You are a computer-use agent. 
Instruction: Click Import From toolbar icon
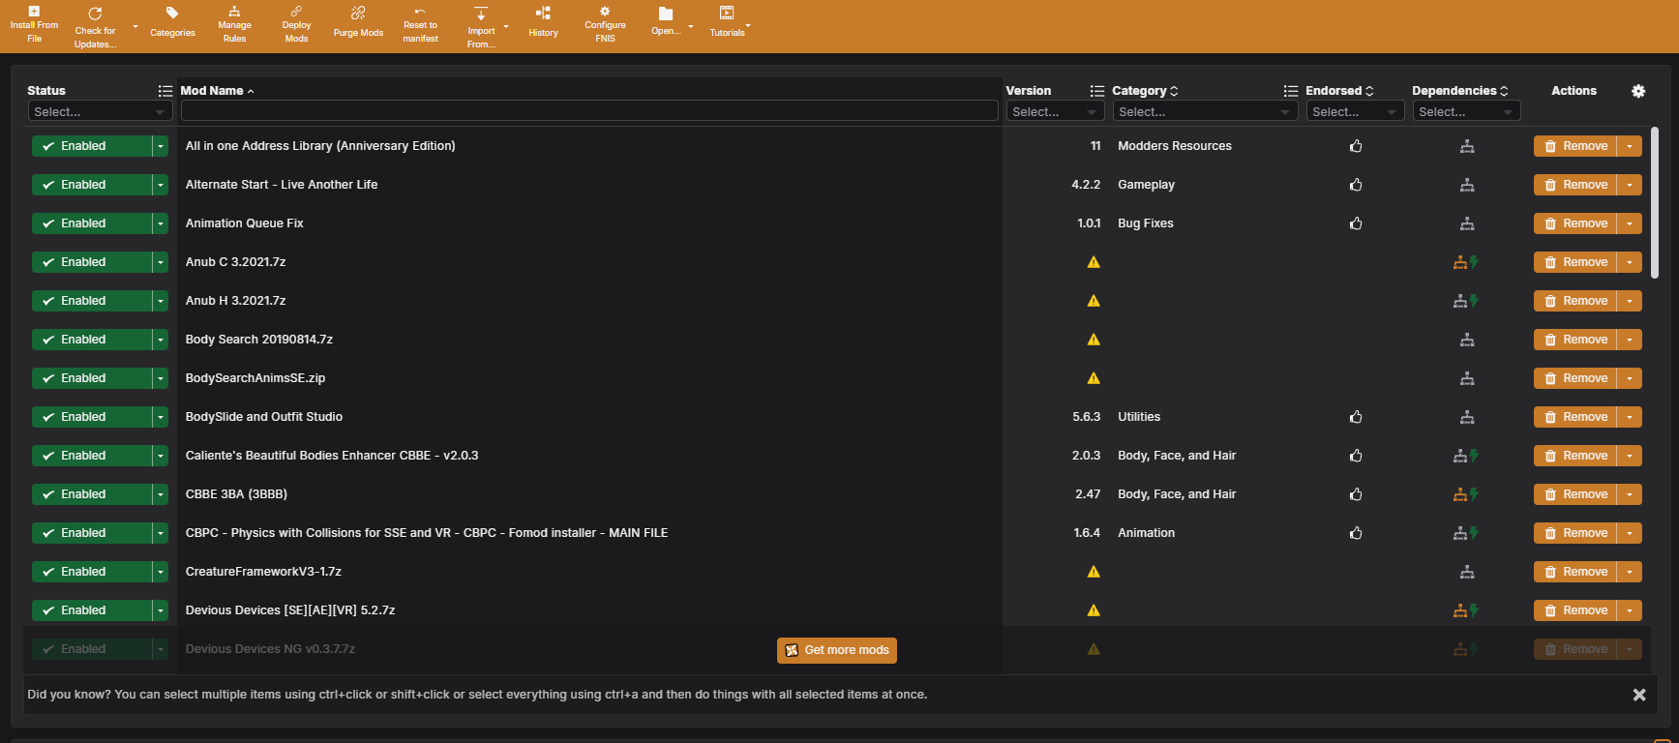[x=481, y=14]
